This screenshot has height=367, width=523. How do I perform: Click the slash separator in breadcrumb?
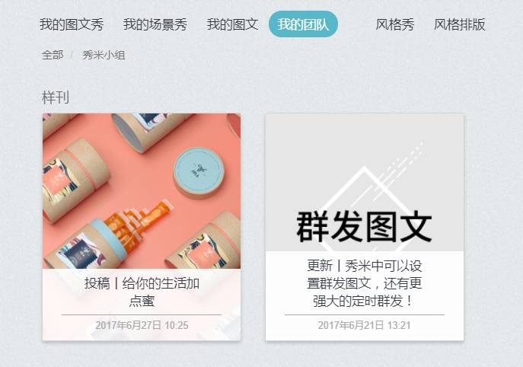point(72,55)
